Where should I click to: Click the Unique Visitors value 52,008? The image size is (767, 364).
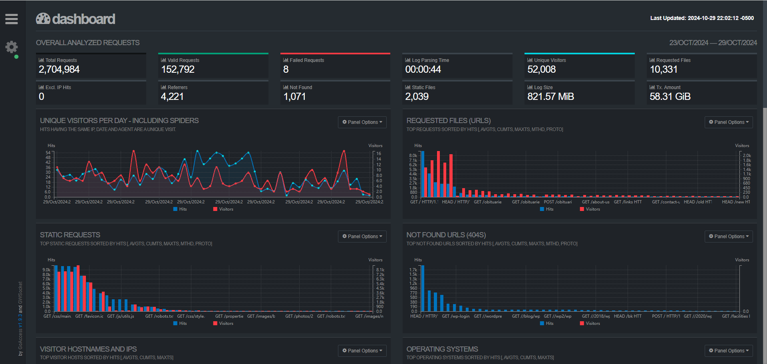(542, 70)
